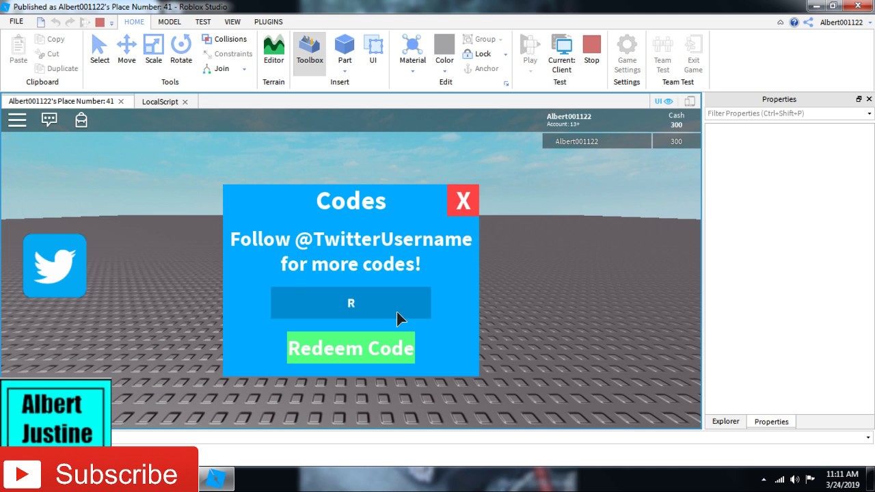Toggle Collisions on or off
875x492 pixels.
coord(224,39)
